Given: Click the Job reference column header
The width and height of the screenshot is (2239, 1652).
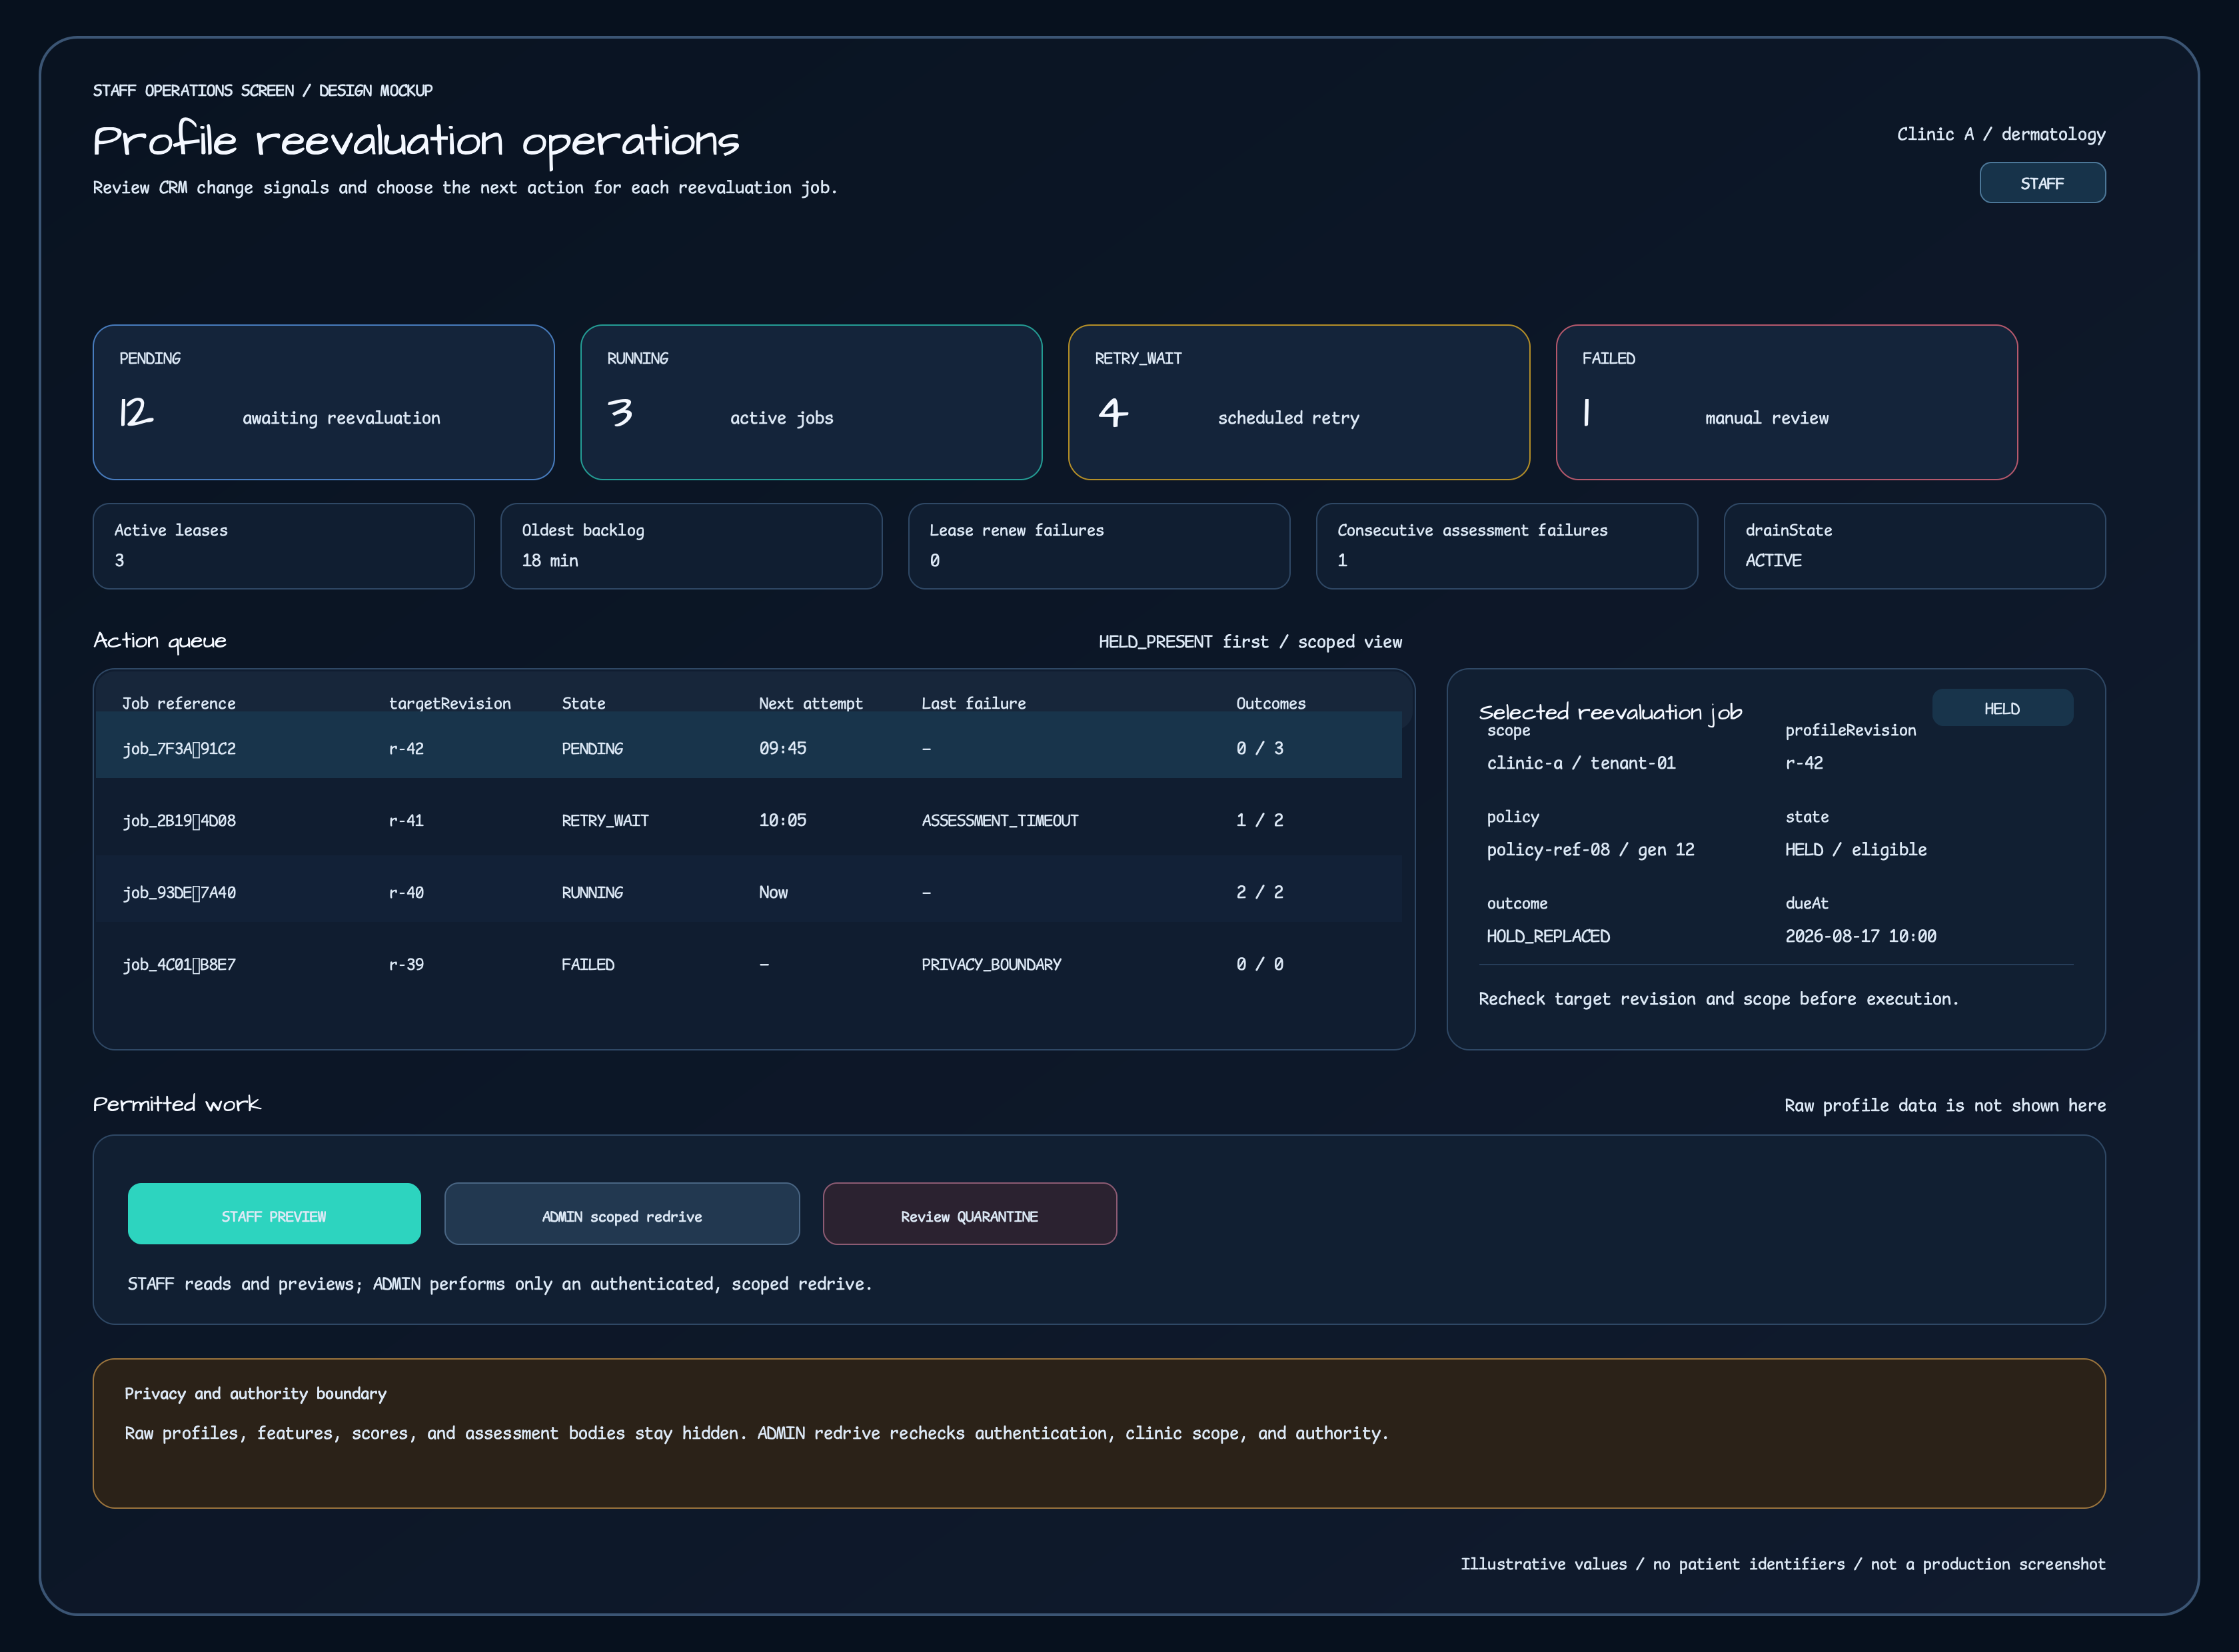Looking at the screenshot, I should [179, 703].
